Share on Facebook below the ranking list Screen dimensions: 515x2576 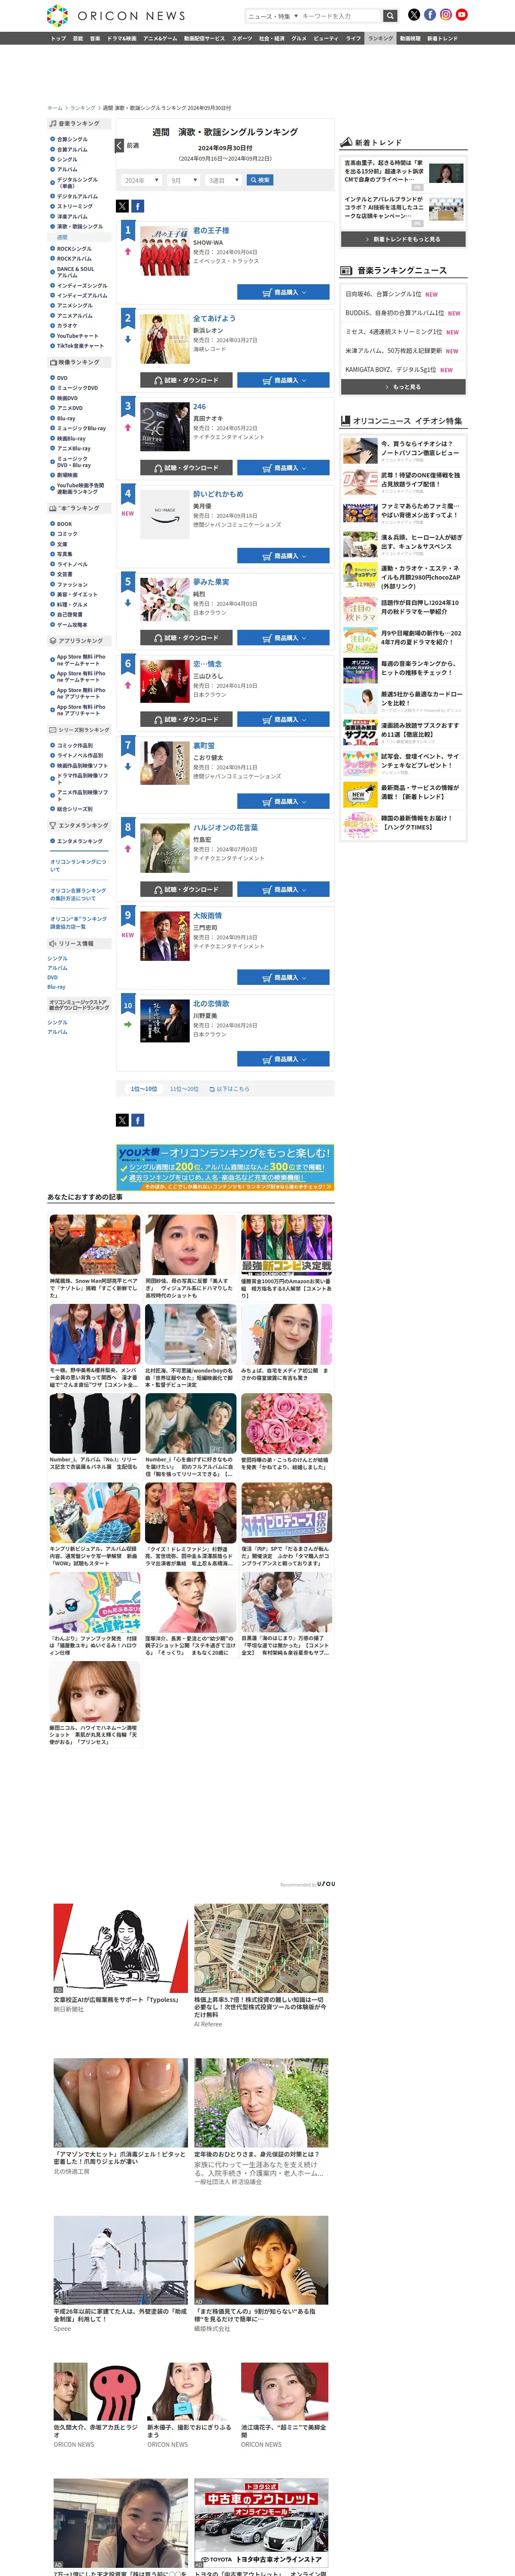click(x=138, y=1120)
